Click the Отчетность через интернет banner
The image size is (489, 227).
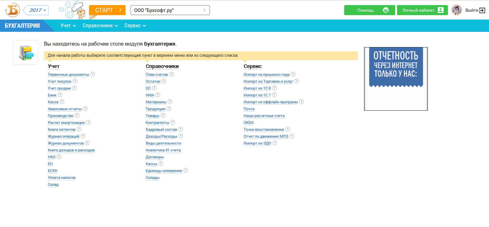[x=396, y=79]
